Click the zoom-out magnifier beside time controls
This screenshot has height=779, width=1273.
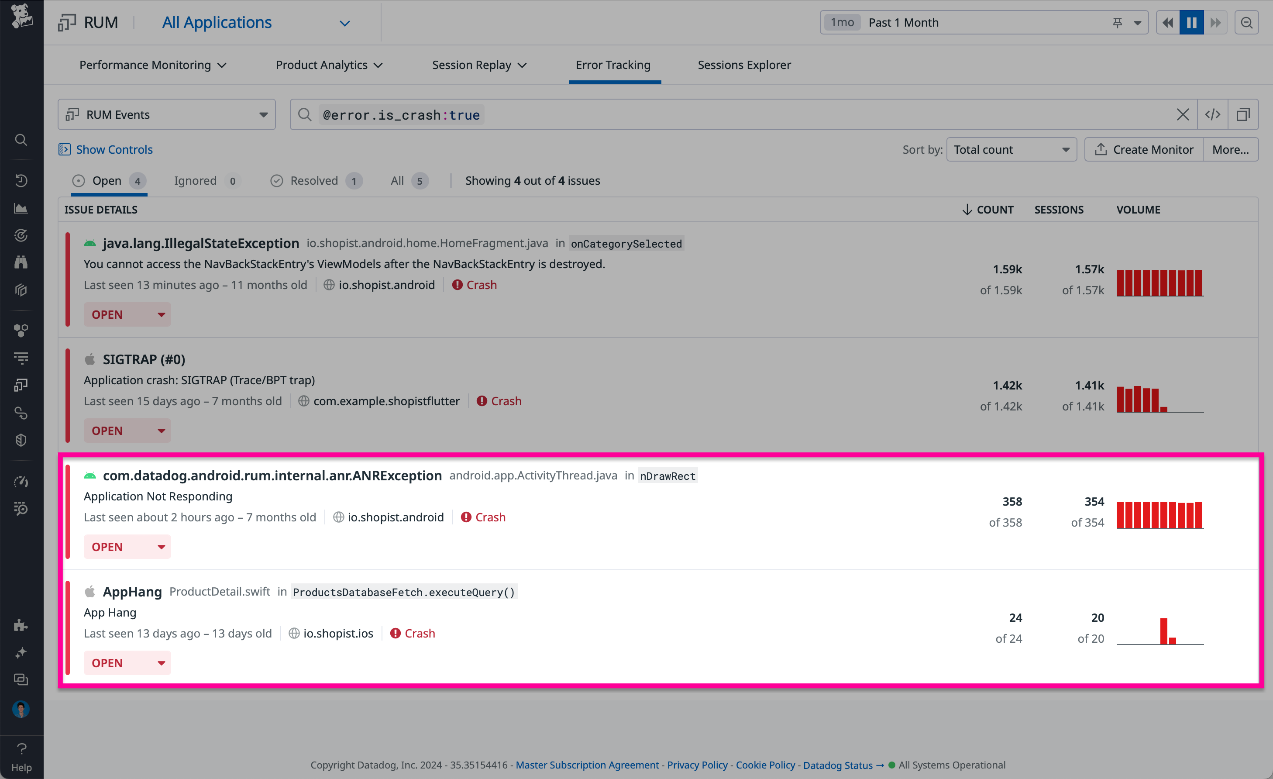(x=1247, y=22)
